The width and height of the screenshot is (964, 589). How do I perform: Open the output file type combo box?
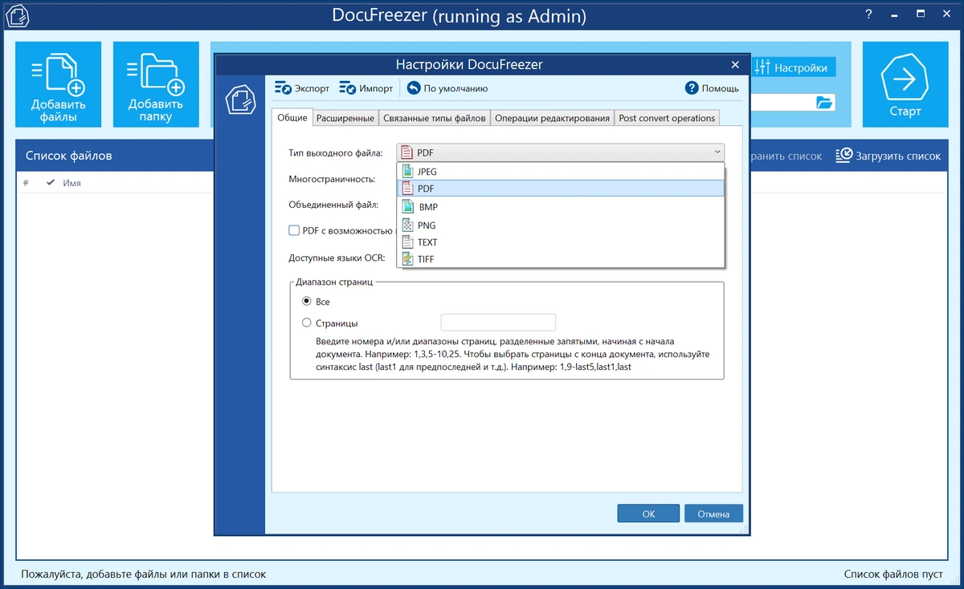[561, 152]
